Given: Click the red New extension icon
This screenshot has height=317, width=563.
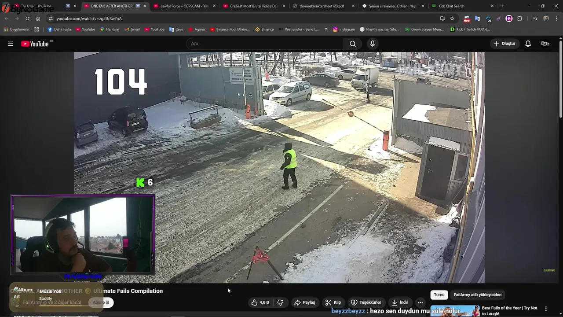Looking at the screenshot, I should (x=467, y=18).
